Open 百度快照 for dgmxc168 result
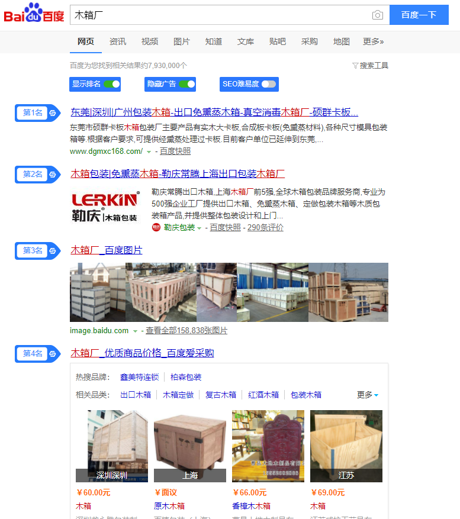460x519 pixels. coord(175,151)
